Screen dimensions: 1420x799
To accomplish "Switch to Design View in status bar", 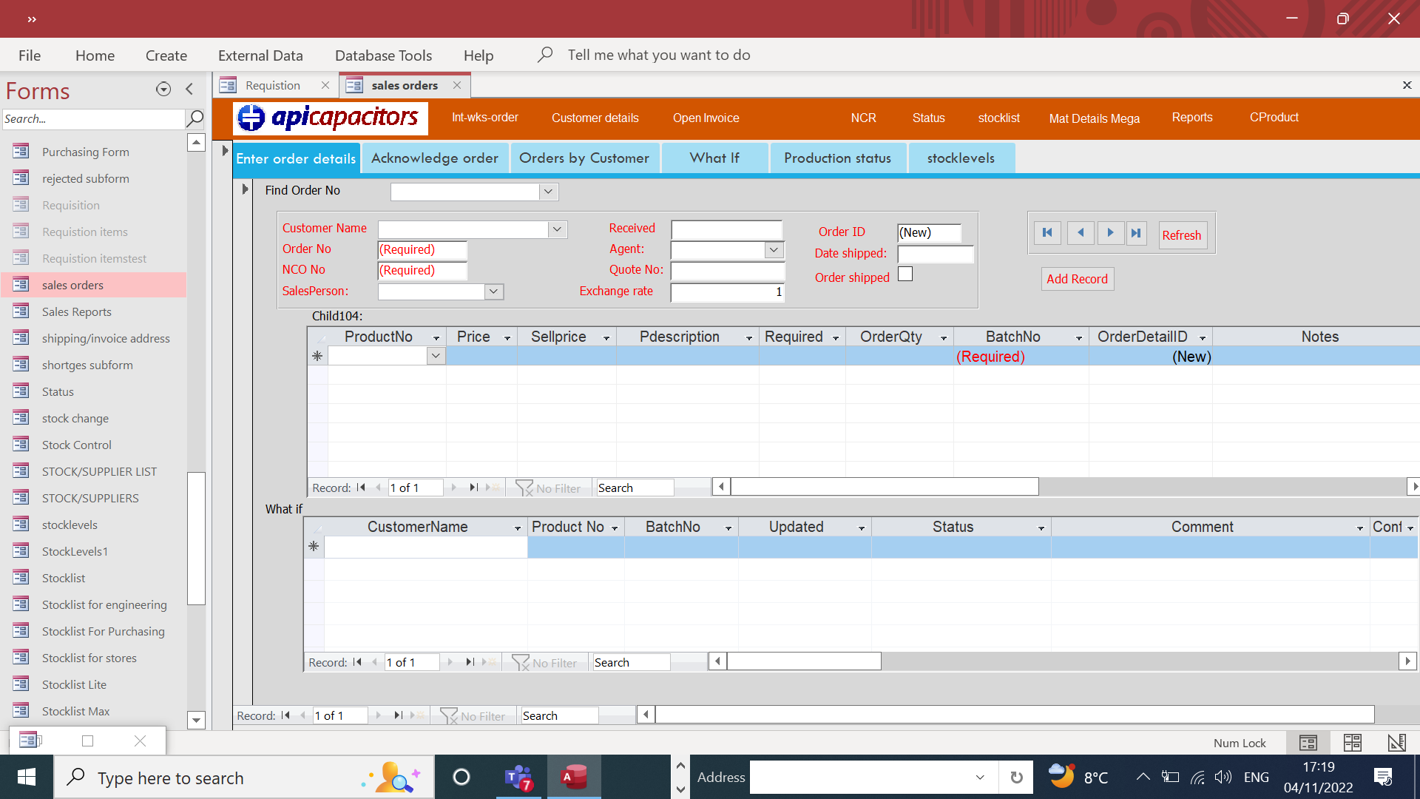I will click(x=1396, y=742).
